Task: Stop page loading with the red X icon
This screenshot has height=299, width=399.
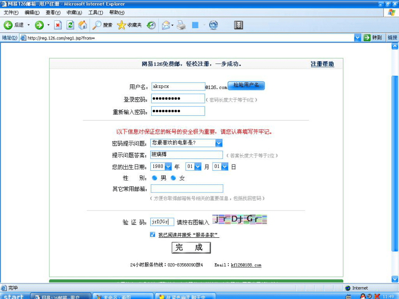Action: (x=58, y=25)
